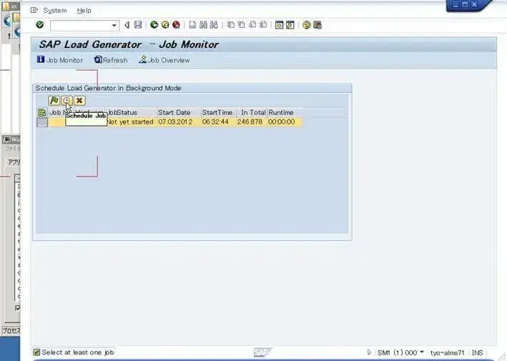Click the Last Page icon
The height and width of the screenshot is (361, 507).
click(263, 25)
